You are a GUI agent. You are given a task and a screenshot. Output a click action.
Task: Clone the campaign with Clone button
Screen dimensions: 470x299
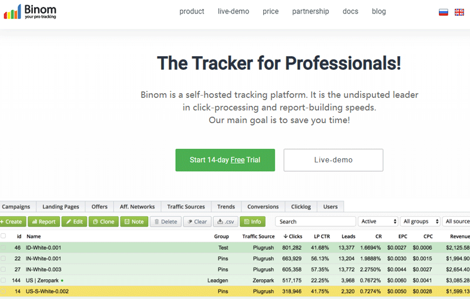[103, 222]
